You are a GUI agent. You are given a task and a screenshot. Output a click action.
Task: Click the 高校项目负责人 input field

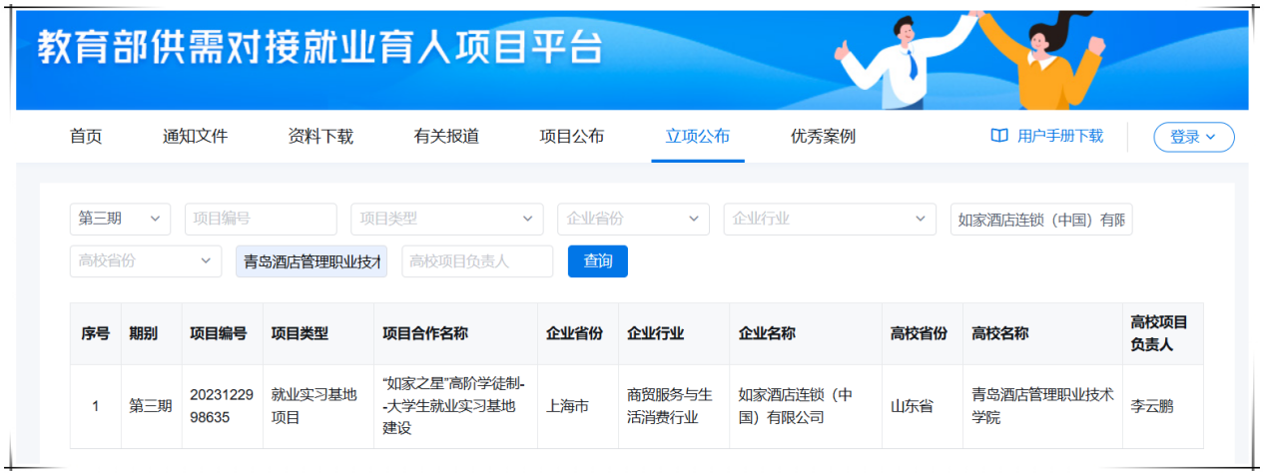tap(477, 260)
